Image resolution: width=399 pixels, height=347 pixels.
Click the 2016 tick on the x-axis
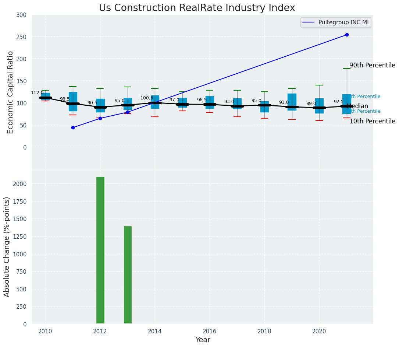pos(210,331)
